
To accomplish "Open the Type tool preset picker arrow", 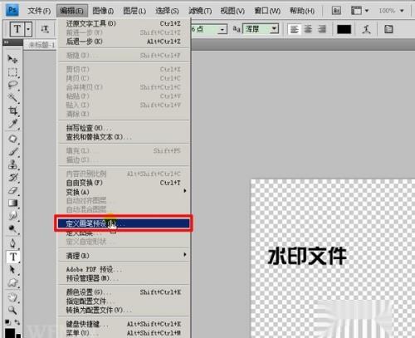I will click(28, 29).
